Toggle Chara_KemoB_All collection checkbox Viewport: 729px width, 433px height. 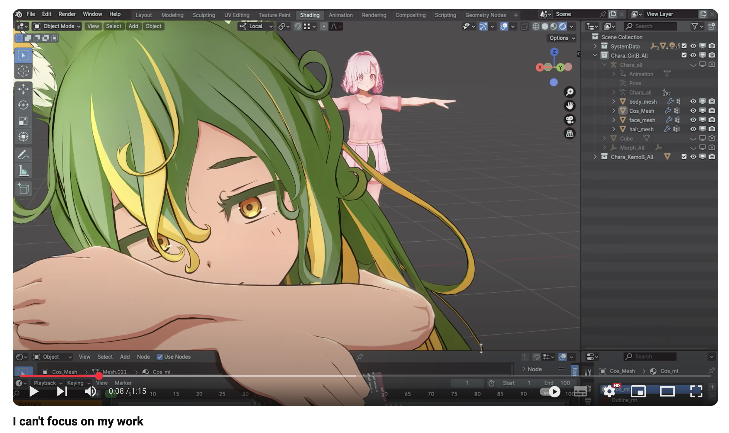[684, 157]
